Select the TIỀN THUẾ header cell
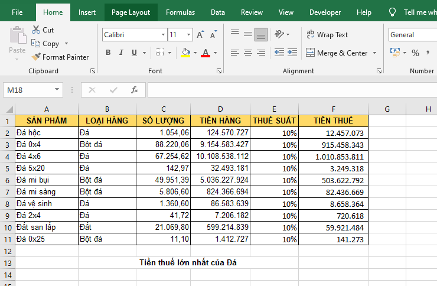Image resolution: width=437 pixels, height=286 pixels. pyautogui.click(x=333, y=121)
